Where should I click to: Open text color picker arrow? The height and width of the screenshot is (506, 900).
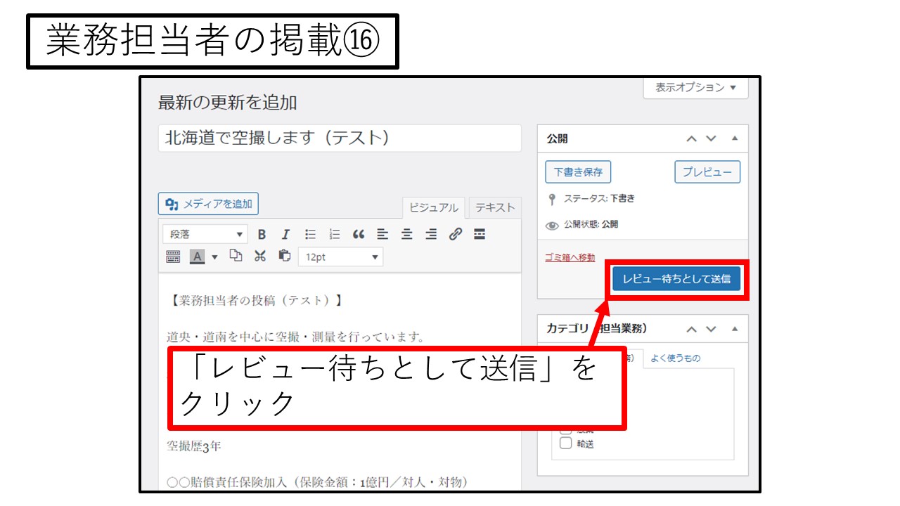click(x=214, y=257)
